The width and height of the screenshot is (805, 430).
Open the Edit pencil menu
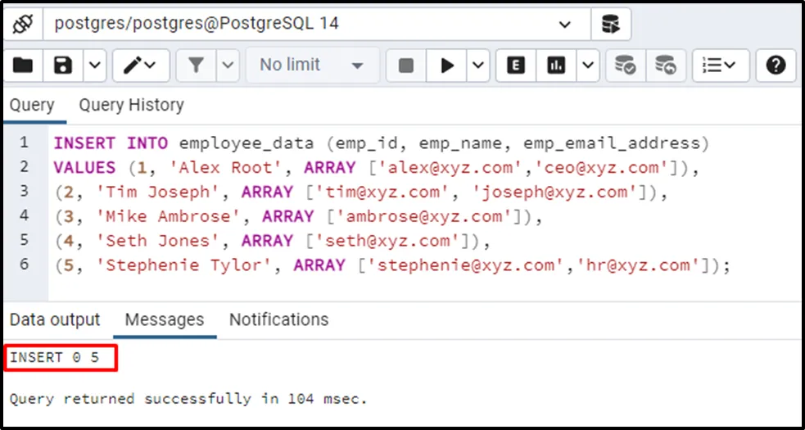coord(140,66)
